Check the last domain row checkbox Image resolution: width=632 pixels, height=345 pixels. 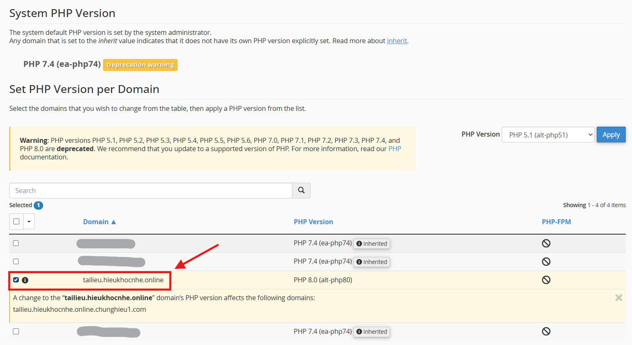click(x=16, y=331)
